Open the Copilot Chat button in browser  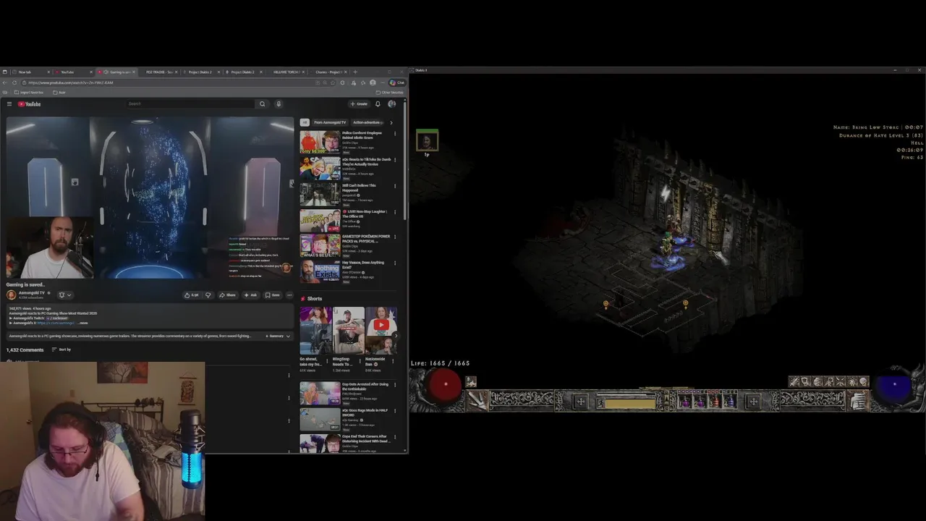398,82
